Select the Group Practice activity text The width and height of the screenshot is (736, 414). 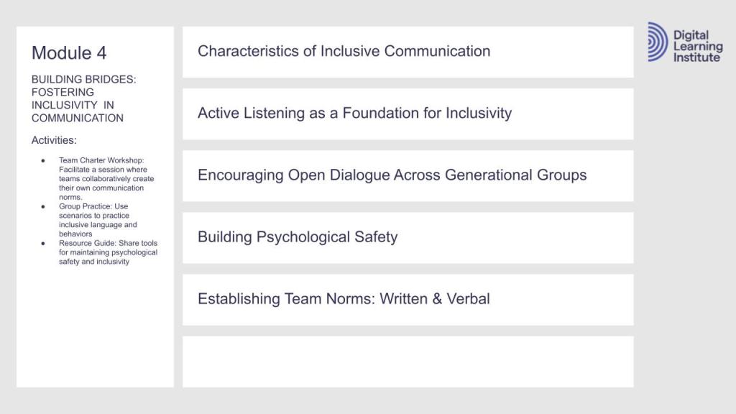[x=98, y=220]
